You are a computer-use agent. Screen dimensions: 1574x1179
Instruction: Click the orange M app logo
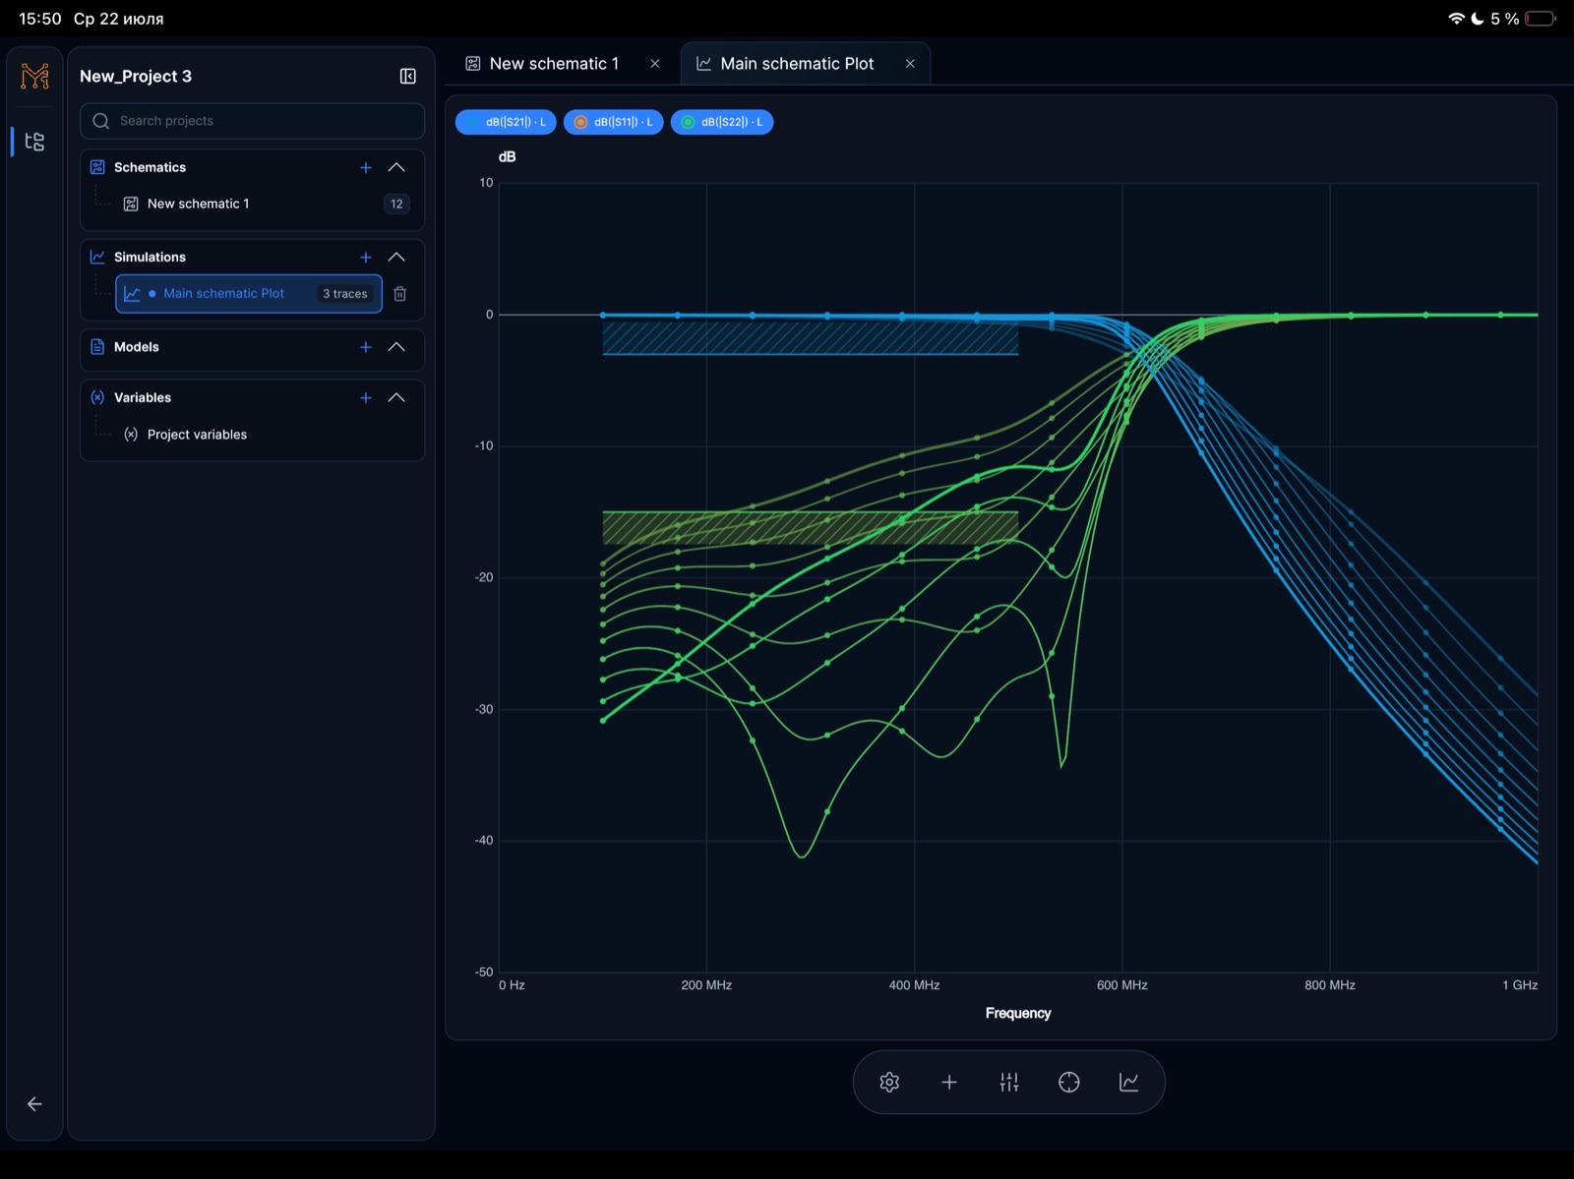coord(34,76)
